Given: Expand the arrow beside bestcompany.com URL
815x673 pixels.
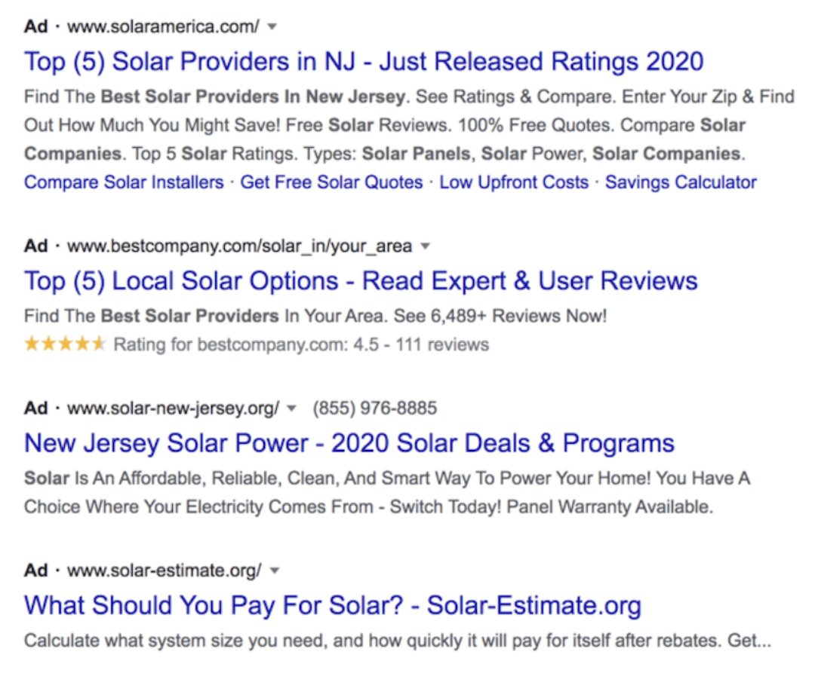Looking at the screenshot, I should (x=425, y=246).
